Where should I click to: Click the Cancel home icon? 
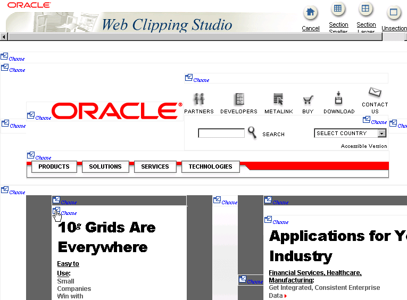tap(310, 12)
